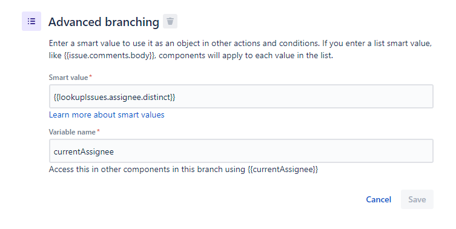456x229 pixels.
Task: Cancel the Advanced branching edits
Action: pos(378,199)
